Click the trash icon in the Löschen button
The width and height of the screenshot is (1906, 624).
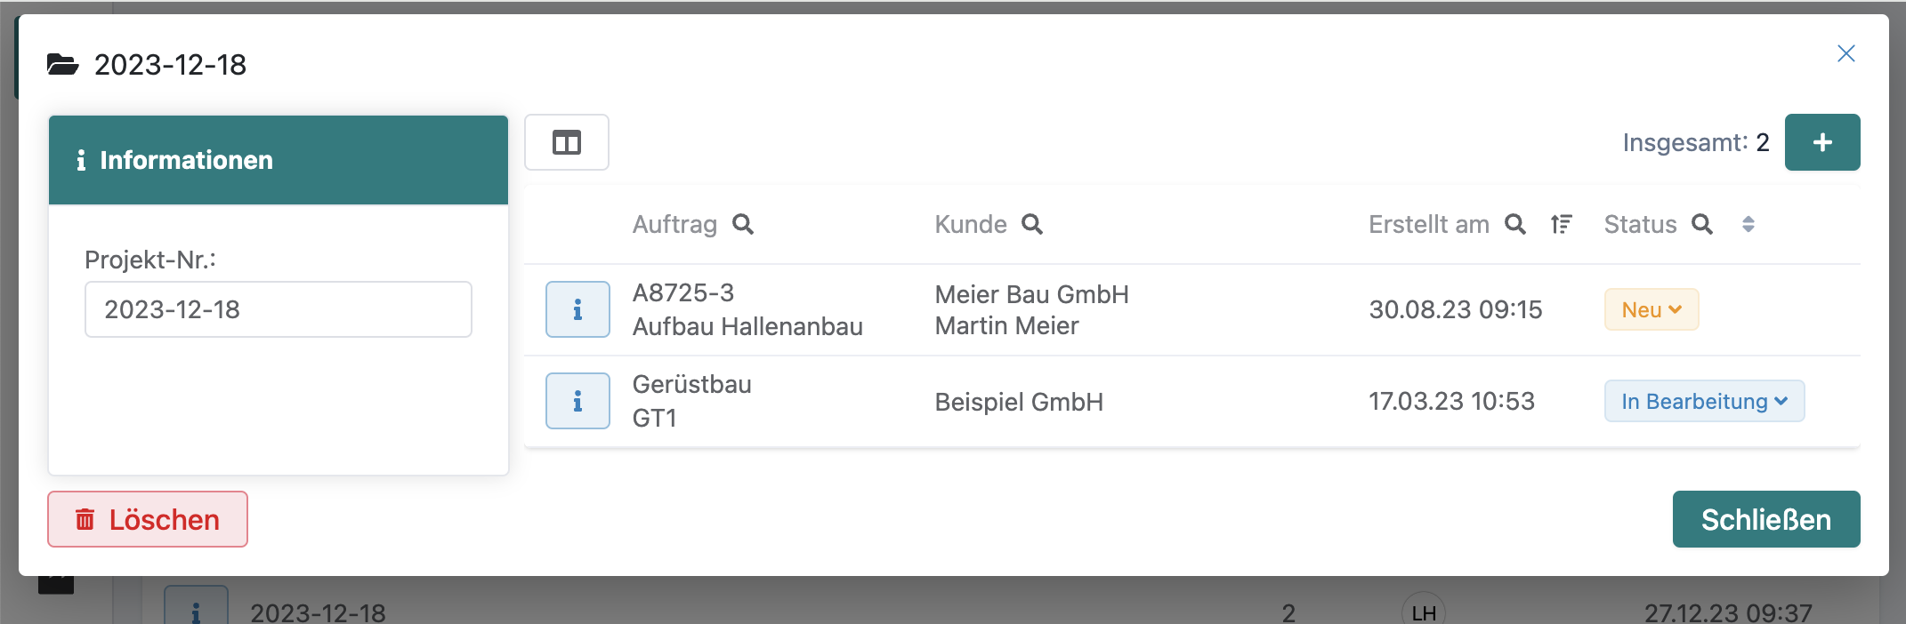pos(85,519)
